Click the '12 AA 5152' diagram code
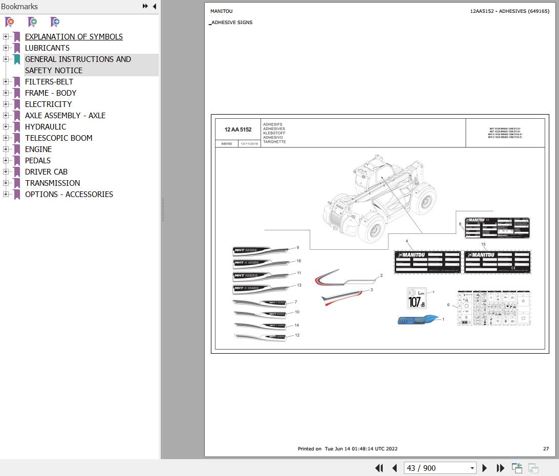559x476 pixels. pyautogui.click(x=238, y=129)
